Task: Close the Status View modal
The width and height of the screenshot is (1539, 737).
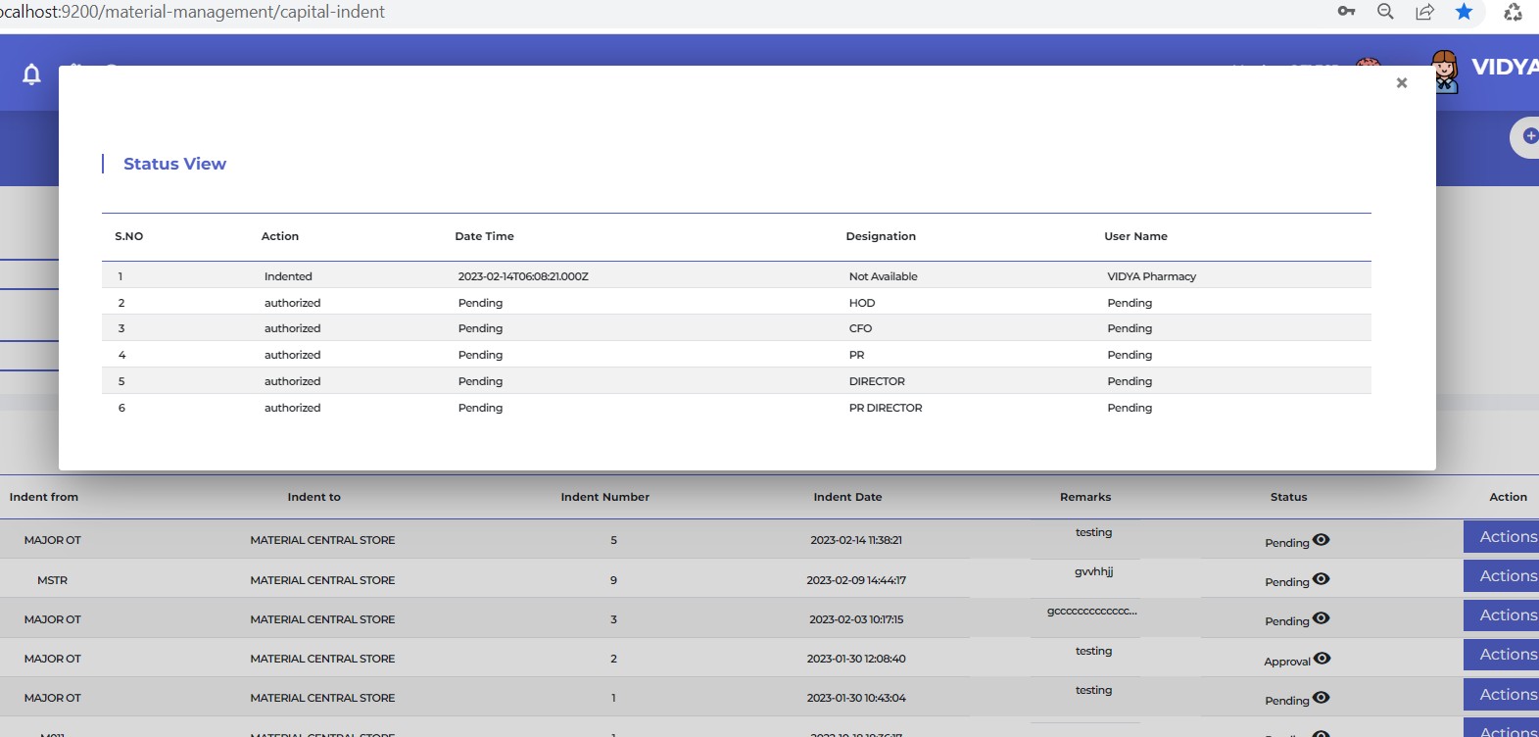Action: [x=1401, y=83]
